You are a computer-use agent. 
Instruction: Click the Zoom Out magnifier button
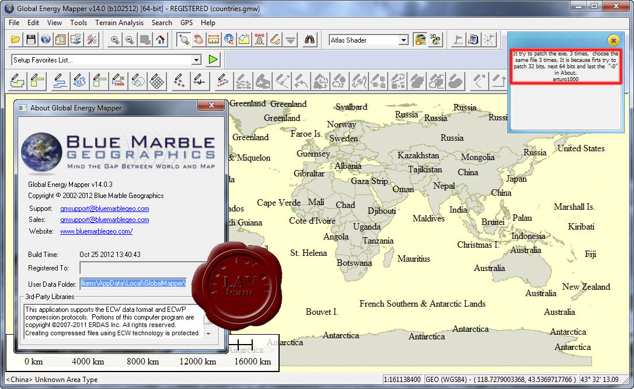130,40
